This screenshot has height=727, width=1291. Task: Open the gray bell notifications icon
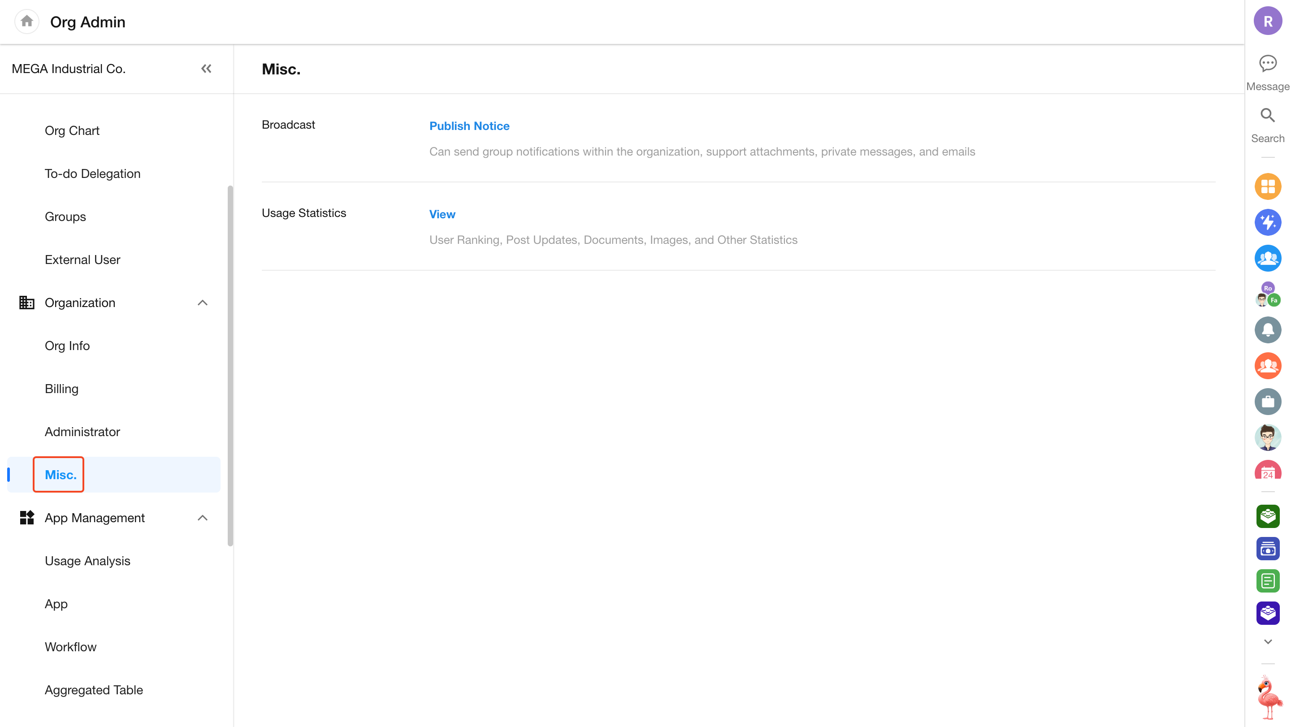point(1267,330)
